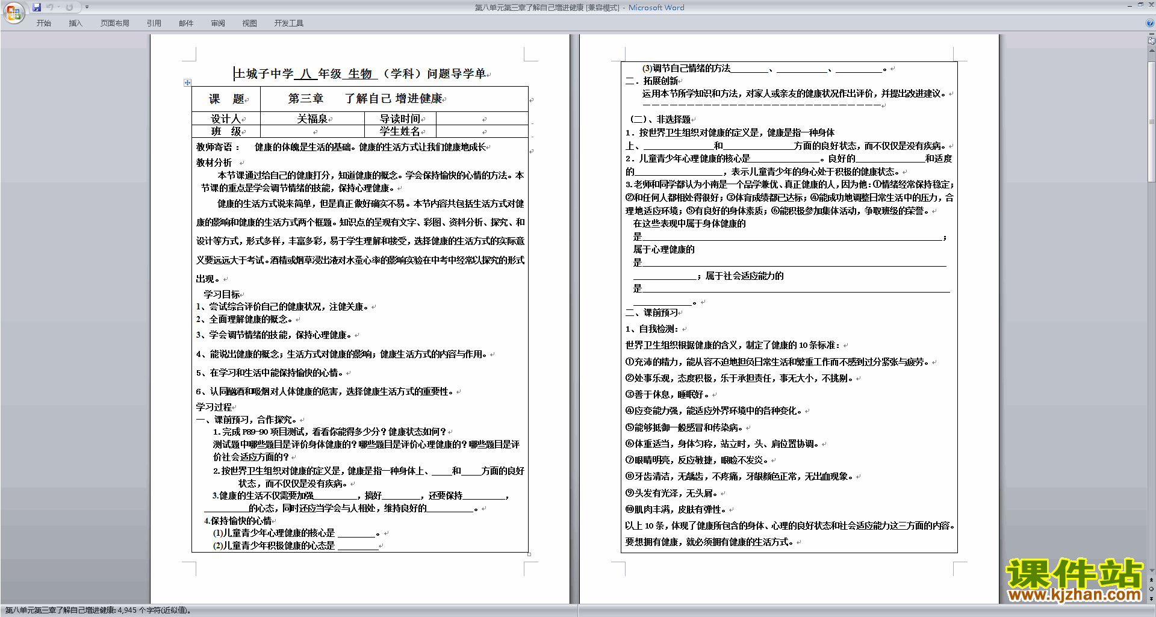Viewport: 1156px width, 617px height.
Task: Open Select Browse Object round button
Action: click(x=1152, y=589)
